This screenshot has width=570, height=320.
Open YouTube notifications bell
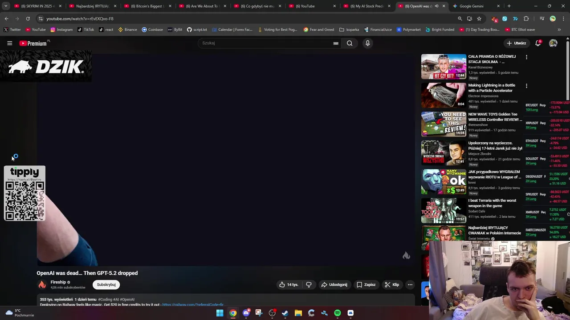point(538,43)
